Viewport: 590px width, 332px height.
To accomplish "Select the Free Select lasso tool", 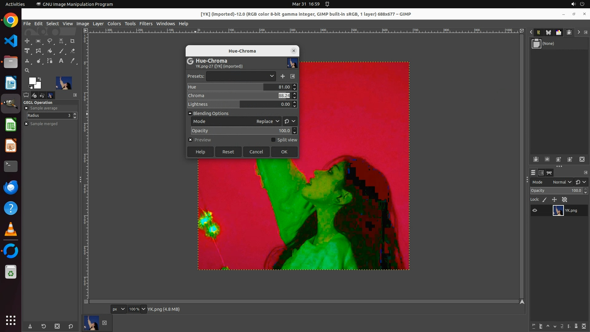I will pos(49,41).
